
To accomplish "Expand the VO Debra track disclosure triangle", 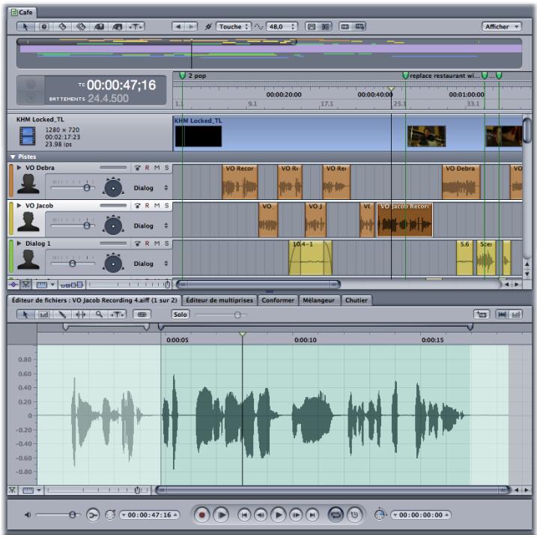I will click(x=19, y=168).
